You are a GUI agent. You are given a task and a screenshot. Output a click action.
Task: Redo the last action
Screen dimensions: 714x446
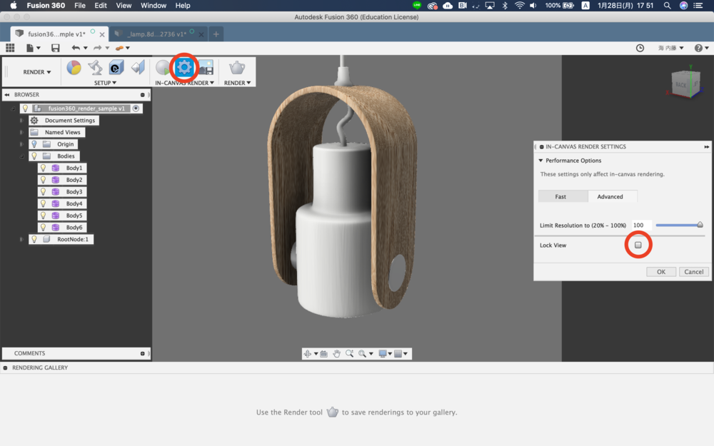click(97, 48)
